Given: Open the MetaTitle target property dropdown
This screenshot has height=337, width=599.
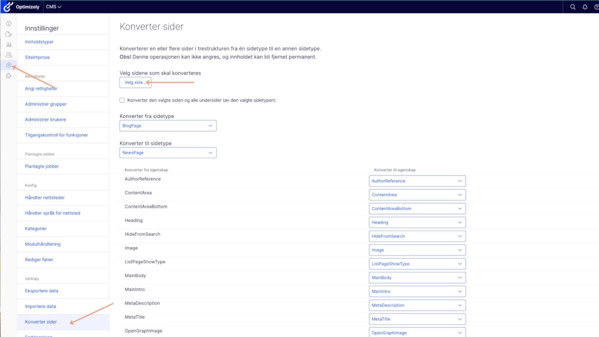Looking at the screenshot, I should (x=417, y=319).
